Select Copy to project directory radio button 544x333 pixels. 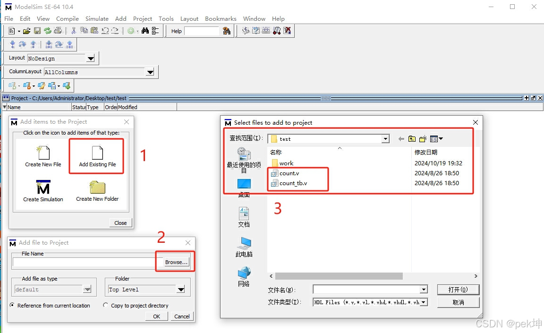(105, 305)
